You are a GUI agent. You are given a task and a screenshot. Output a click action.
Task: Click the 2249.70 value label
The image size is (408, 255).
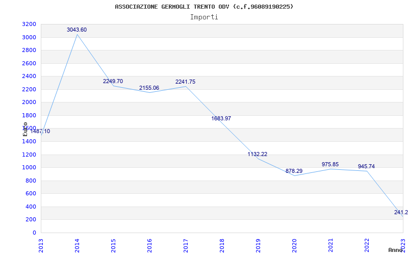tap(113, 81)
